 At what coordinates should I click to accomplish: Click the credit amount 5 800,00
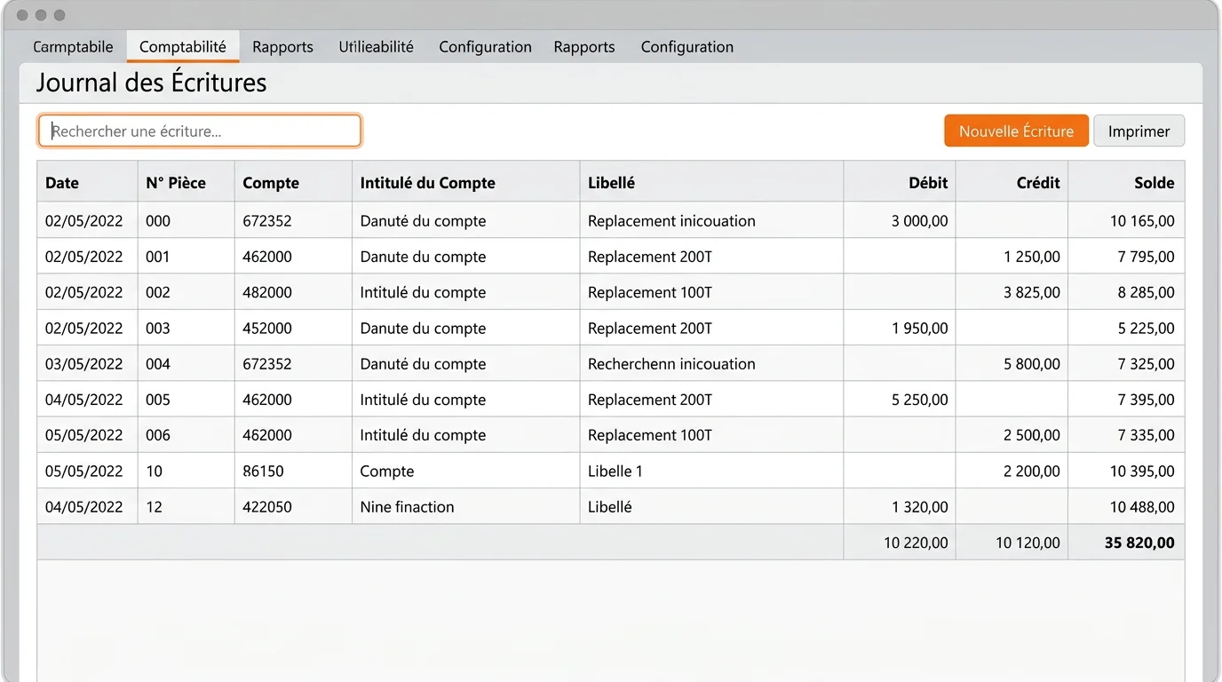tap(1032, 363)
